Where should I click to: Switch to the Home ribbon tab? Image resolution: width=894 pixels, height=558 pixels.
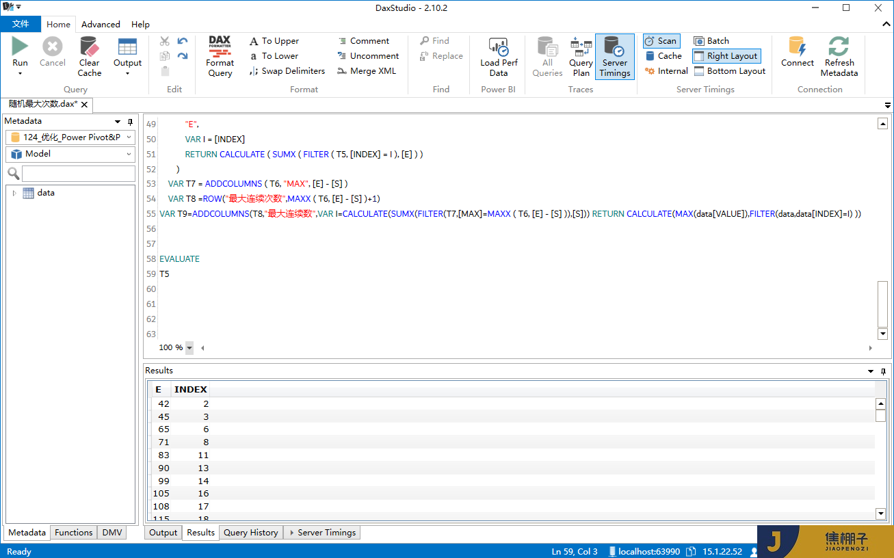pos(58,24)
